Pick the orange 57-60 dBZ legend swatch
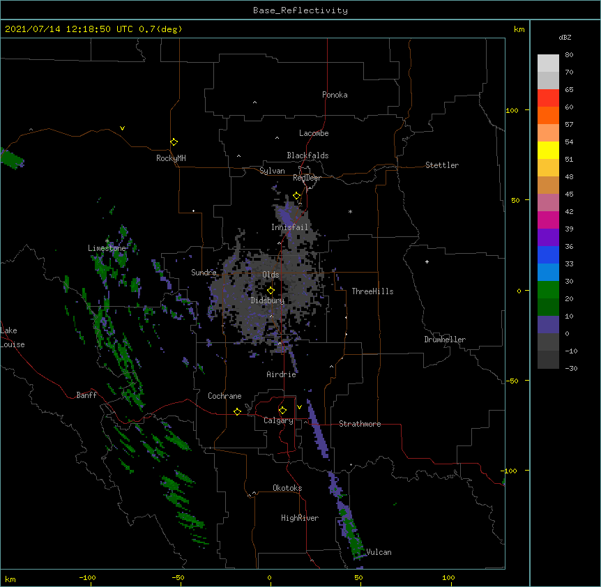The image size is (601, 587). [548, 115]
